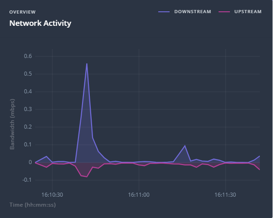Image resolution: width=273 pixels, height=218 pixels.
Task: Click the 0.1 y-axis tick label
Action: (28, 145)
